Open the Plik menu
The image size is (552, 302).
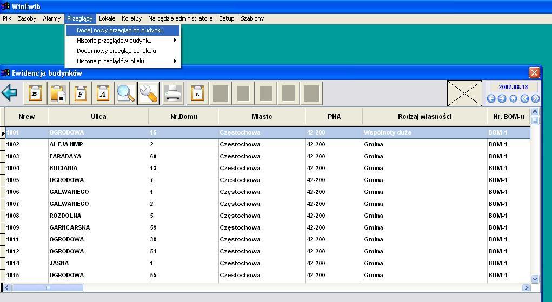pos(7,18)
